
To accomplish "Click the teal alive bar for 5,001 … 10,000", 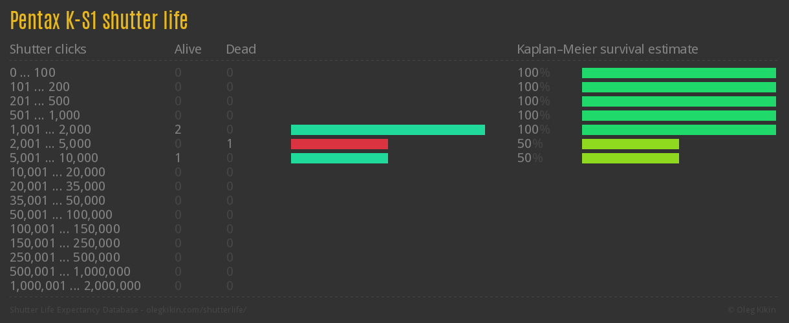I will pos(339,158).
